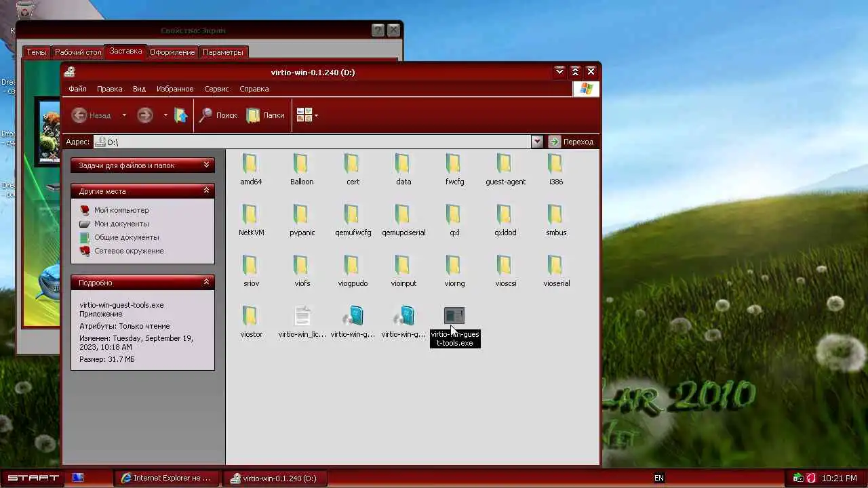Open the Справка menu
The image size is (868, 488).
[x=254, y=89]
